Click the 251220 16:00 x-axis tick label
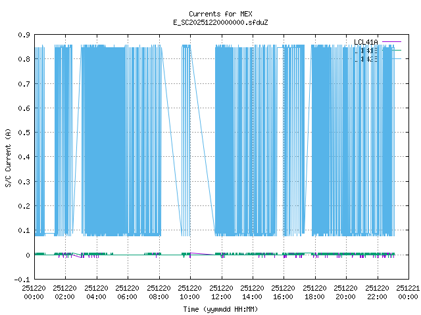 click(284, 291)
